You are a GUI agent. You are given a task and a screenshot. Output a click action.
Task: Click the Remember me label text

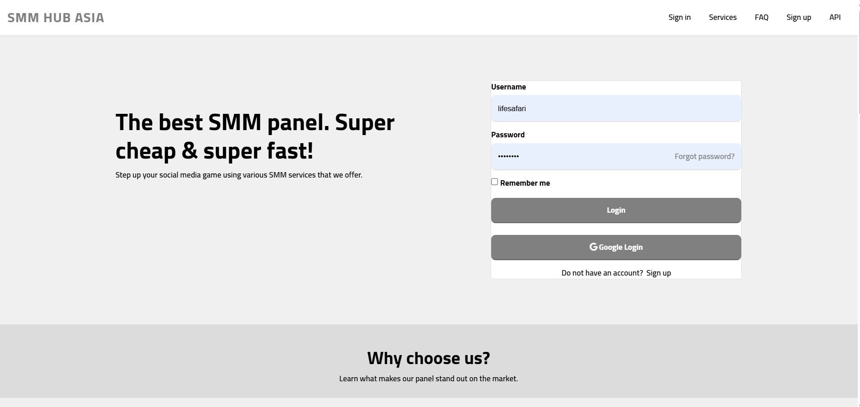point(525,183)
